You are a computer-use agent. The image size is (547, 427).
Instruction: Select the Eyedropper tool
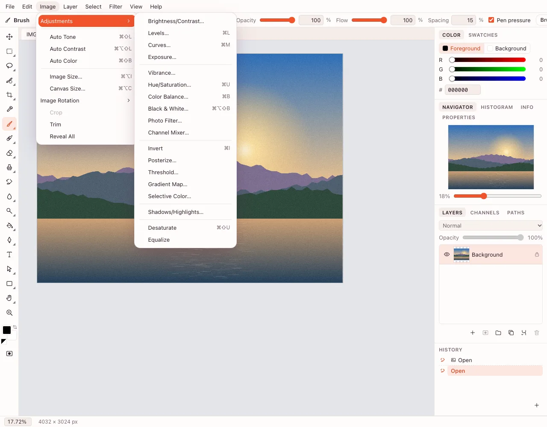coord(9,109)
